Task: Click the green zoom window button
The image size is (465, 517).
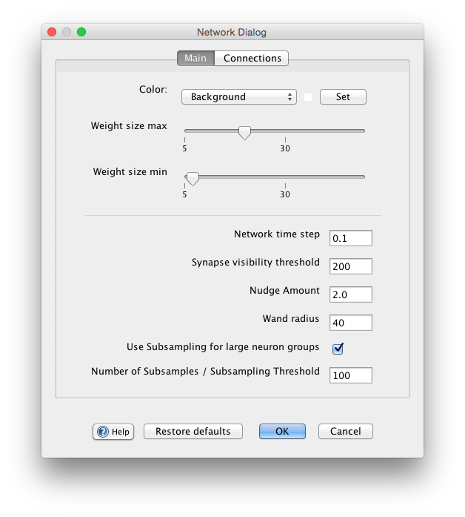Action: point(81,33)
